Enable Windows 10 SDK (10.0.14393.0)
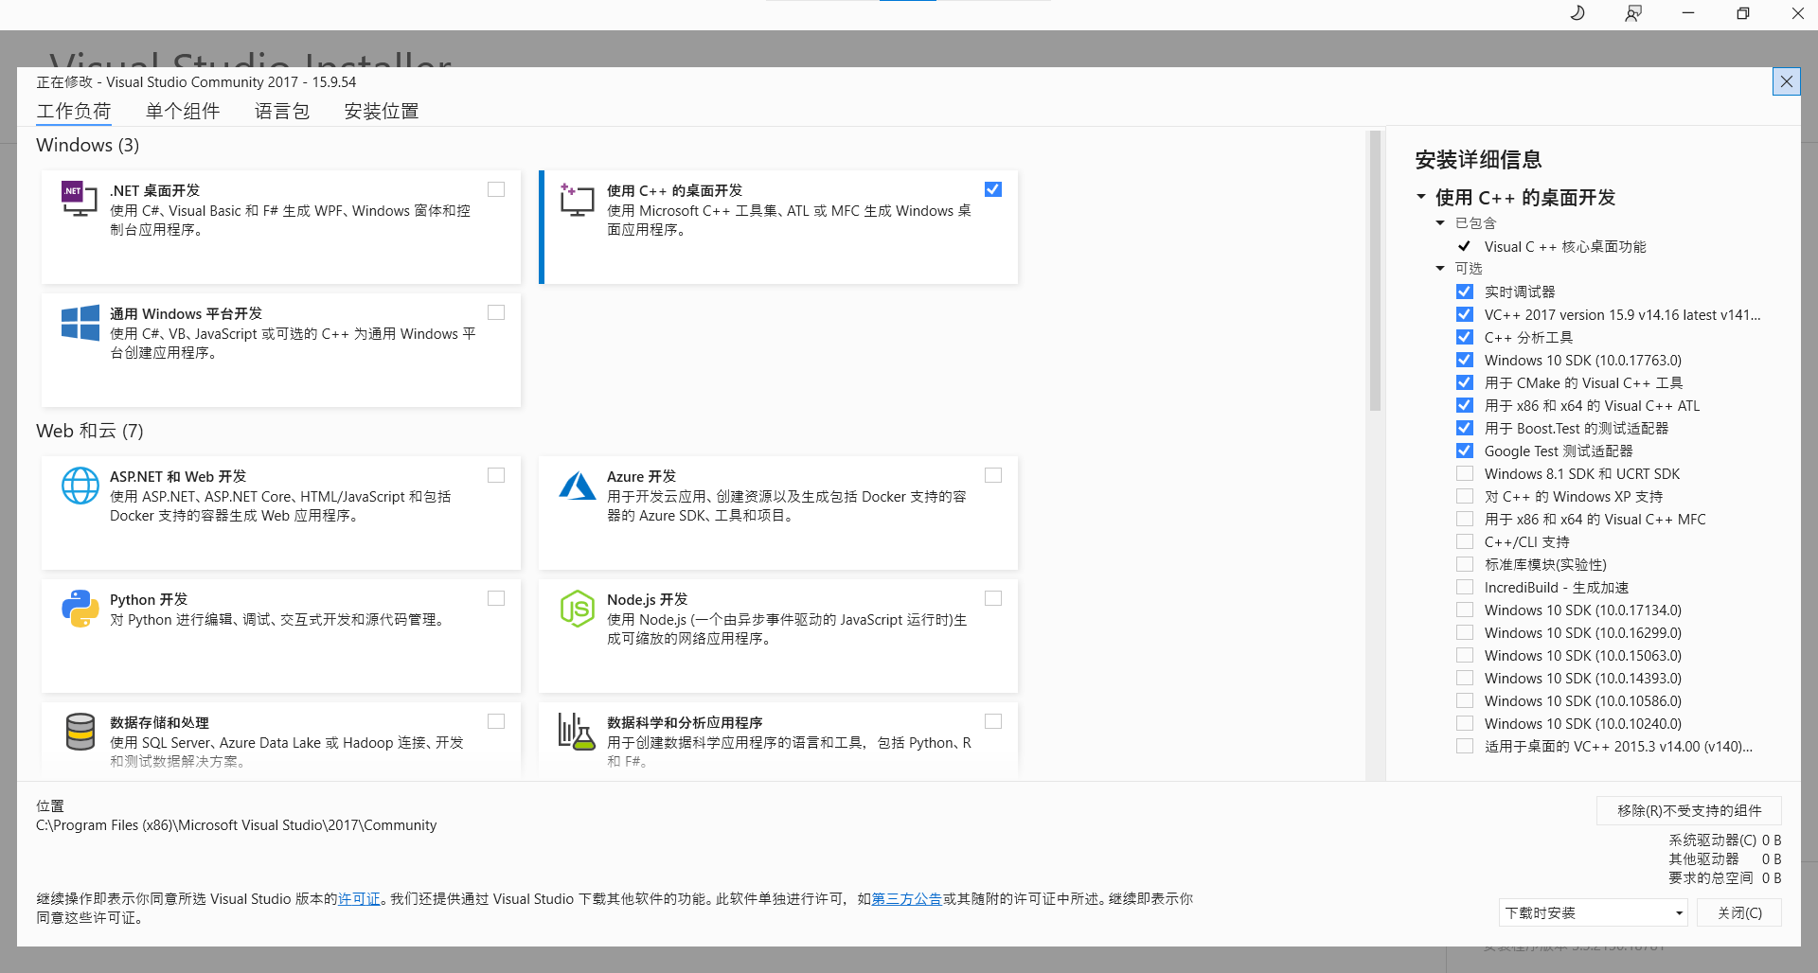1818x973 pixels. [1465, 678]
